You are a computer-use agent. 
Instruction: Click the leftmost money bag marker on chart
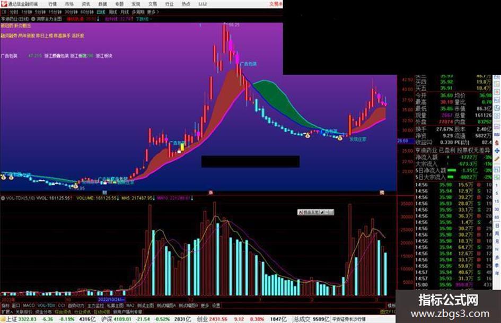pyautogui.click(x=3, y=177)
